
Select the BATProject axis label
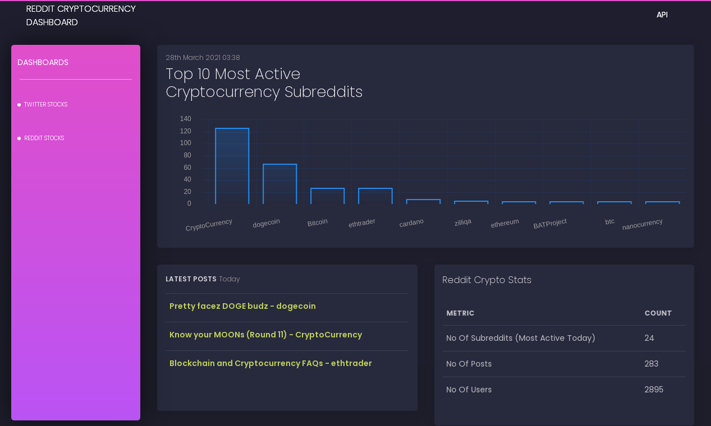click(x=550, y=223)
